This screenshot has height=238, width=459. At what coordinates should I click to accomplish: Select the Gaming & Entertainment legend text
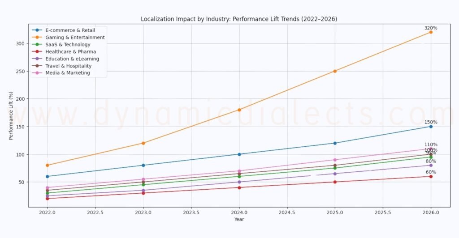click(x=75, y=37)
